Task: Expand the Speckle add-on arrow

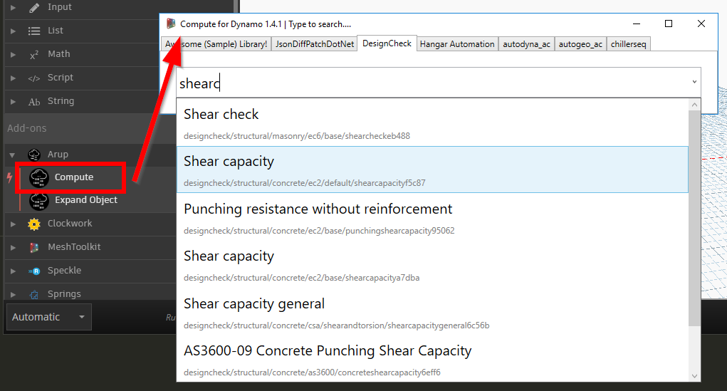Action: click(x=13, y=271)
